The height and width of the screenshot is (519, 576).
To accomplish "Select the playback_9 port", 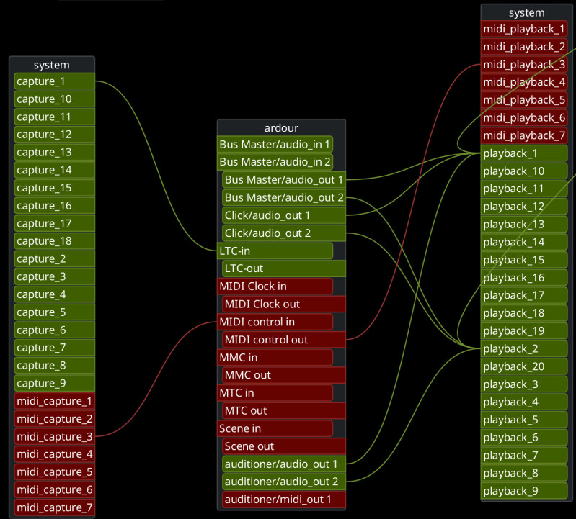I will (x=524, y=491).
